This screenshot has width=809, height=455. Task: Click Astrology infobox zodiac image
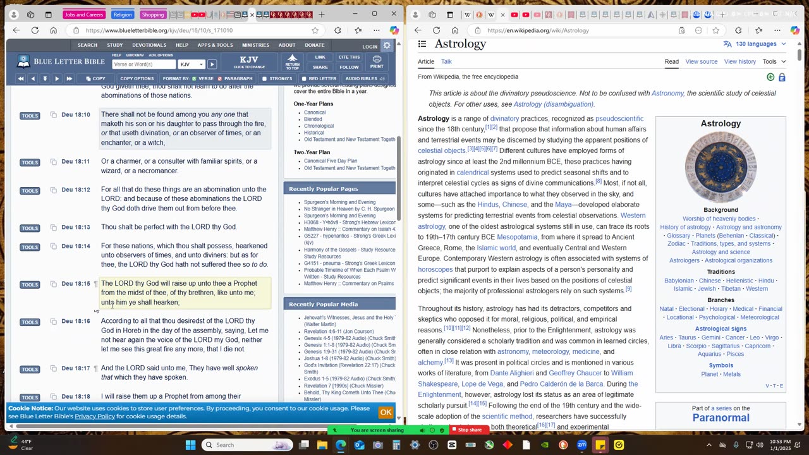tap(721, 167)
